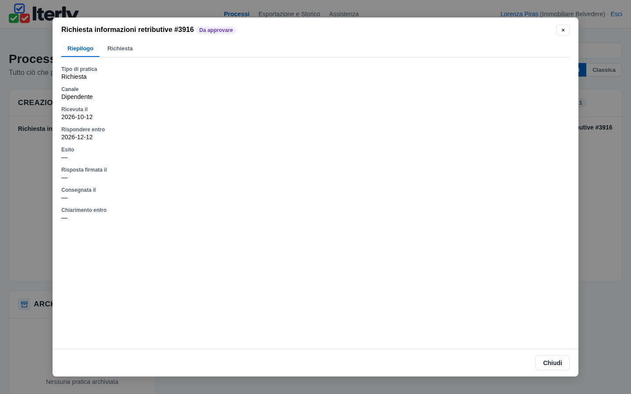Click the Esci logout link
Image resolution: width=631 pixels, height=394 pixels.
coord(617,14)
